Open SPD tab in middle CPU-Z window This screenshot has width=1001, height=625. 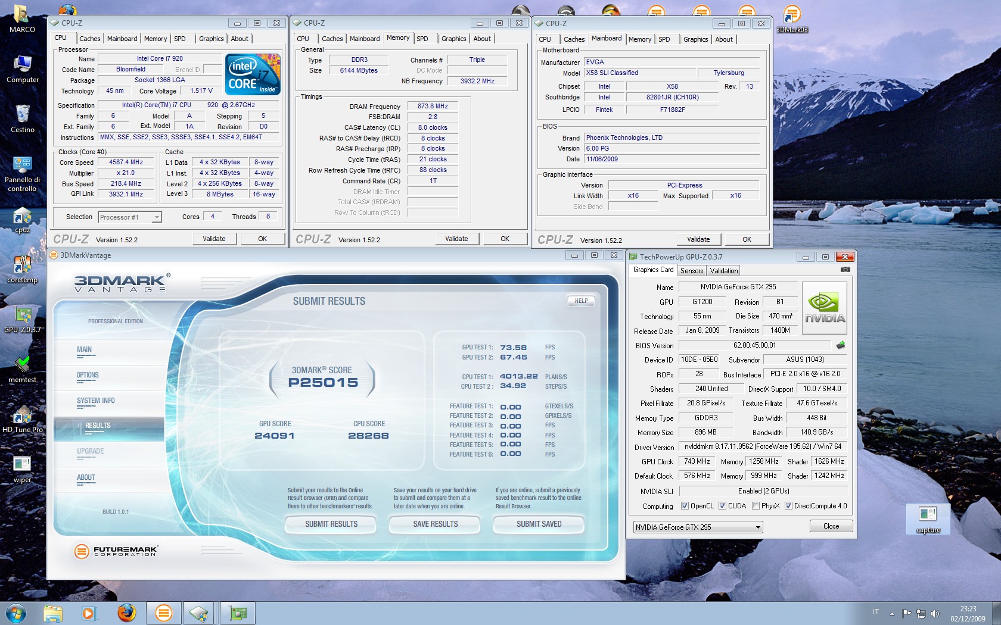click(x=422, y=39)
